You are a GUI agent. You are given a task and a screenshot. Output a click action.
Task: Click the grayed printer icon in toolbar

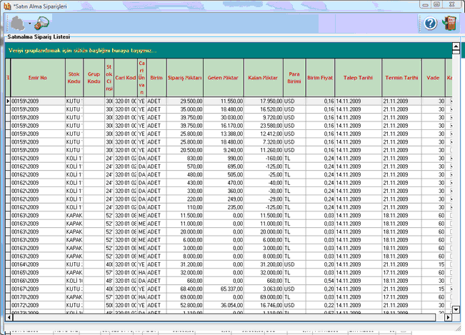tap(17, 23)
